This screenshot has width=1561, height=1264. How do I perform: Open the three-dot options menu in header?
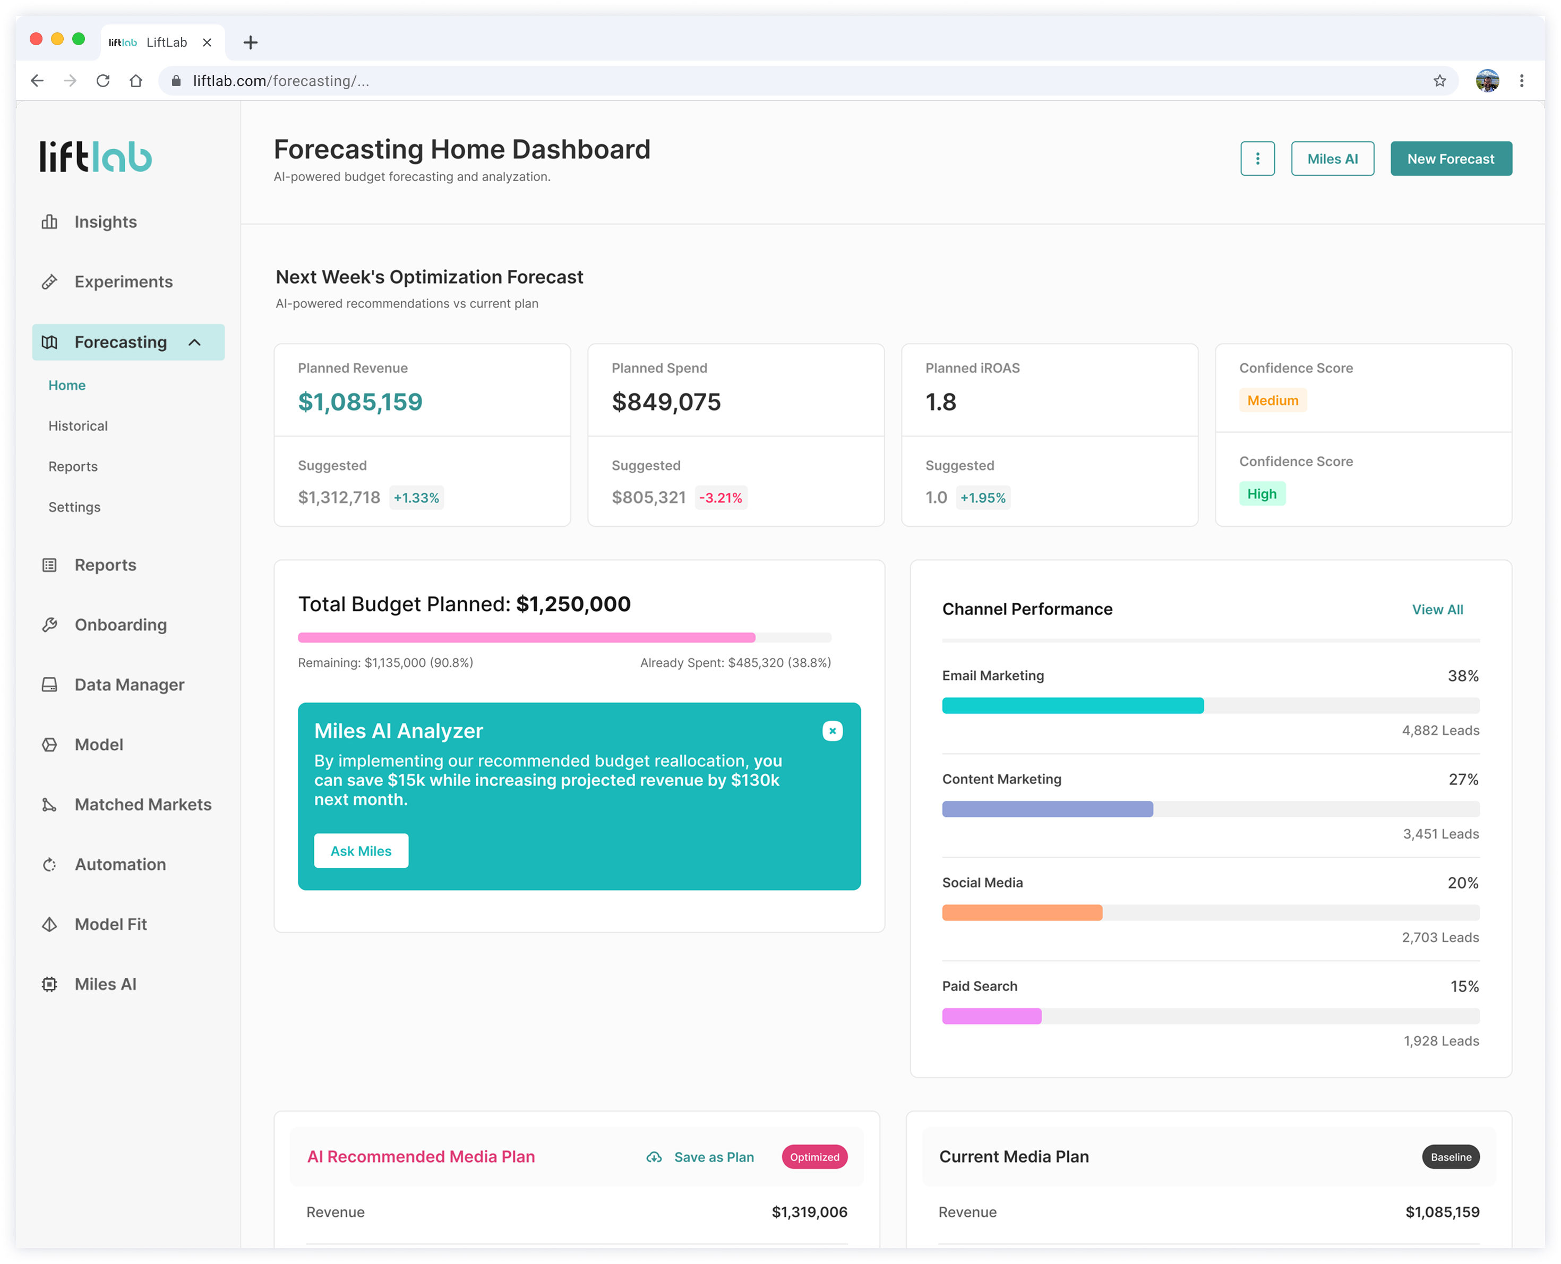click(x=1257, y=159)
